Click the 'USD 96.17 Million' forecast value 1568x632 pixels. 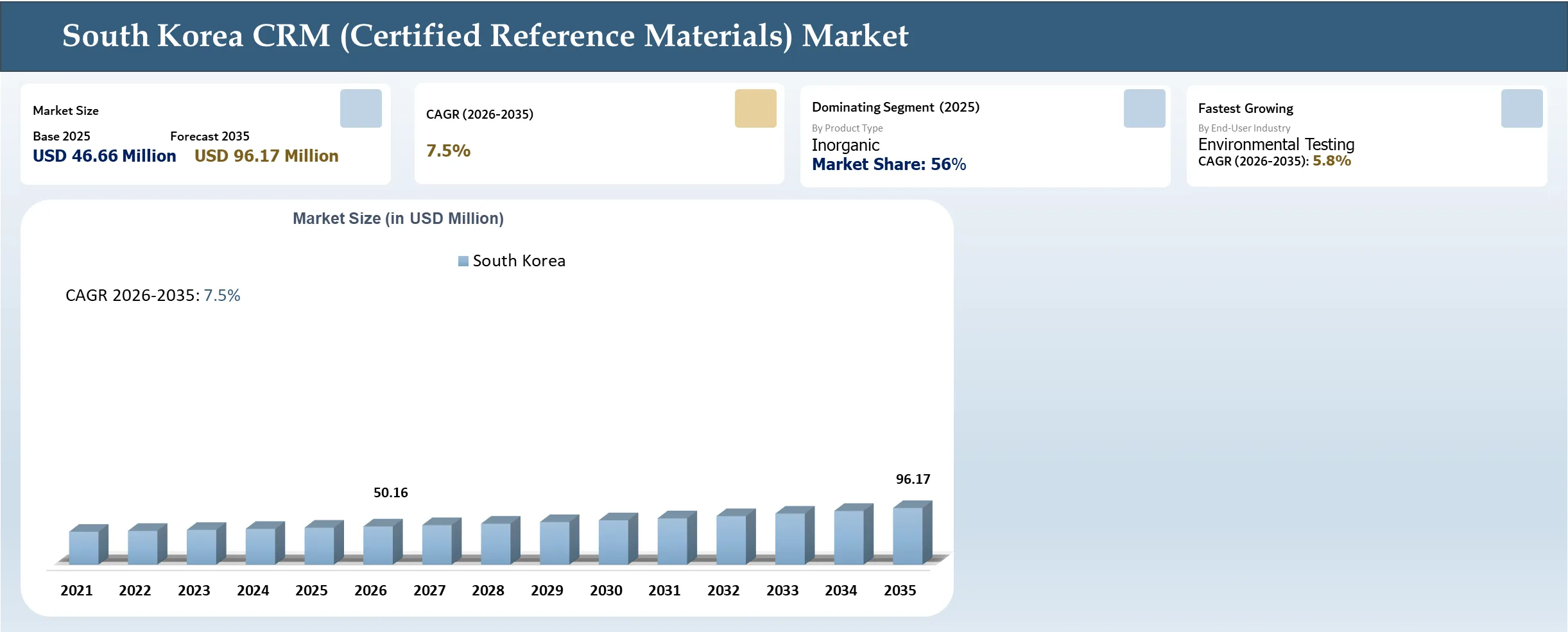click(266, 156)
